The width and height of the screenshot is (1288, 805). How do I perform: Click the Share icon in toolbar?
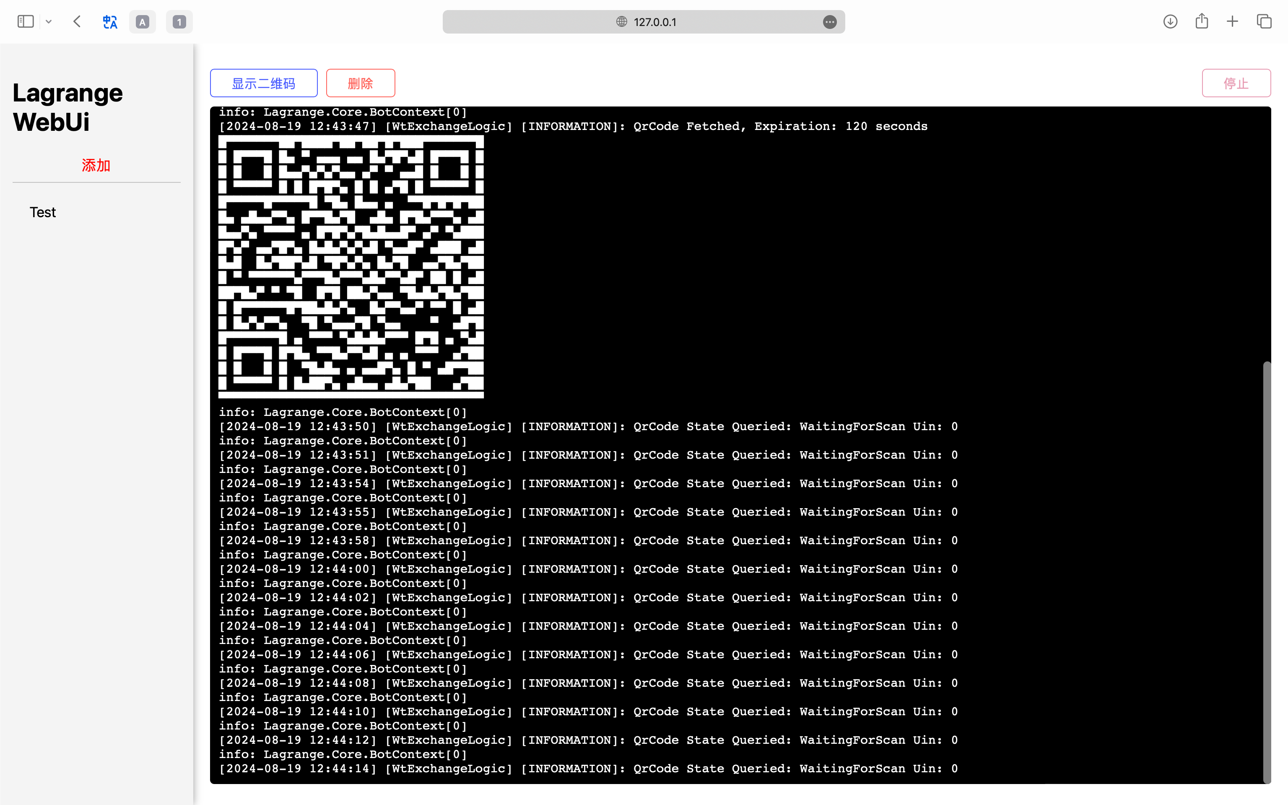tap(1201, 22)
